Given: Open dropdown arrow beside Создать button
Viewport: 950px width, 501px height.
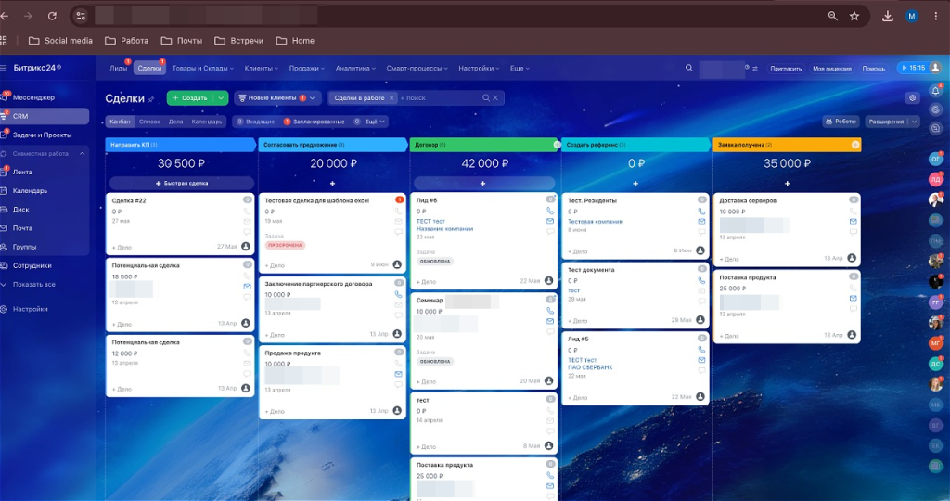Looking at the screenshot, I should point(221,97).
